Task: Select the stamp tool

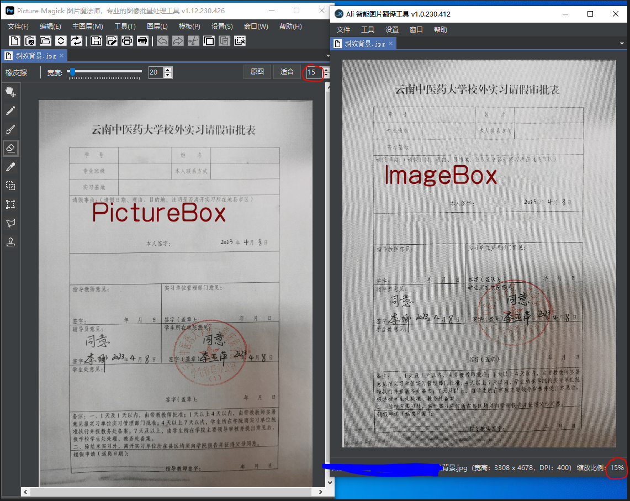Action: (11, 242)
